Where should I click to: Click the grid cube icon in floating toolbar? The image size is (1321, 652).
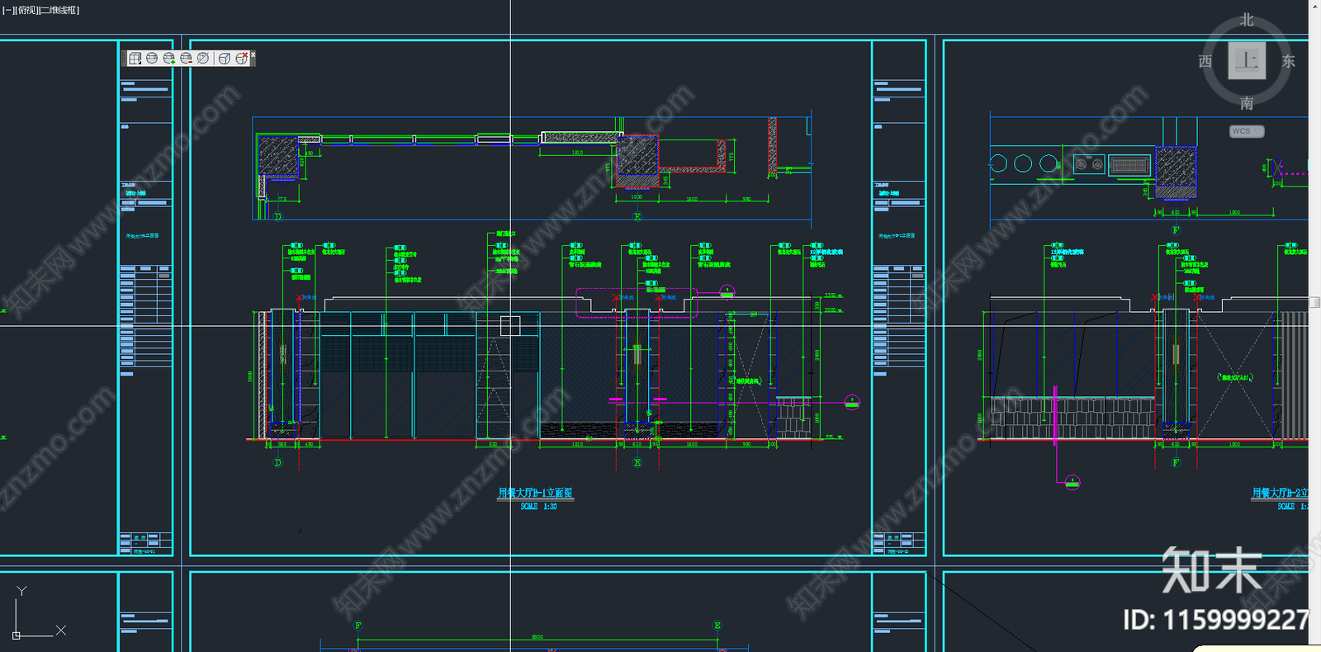point(135,58)
